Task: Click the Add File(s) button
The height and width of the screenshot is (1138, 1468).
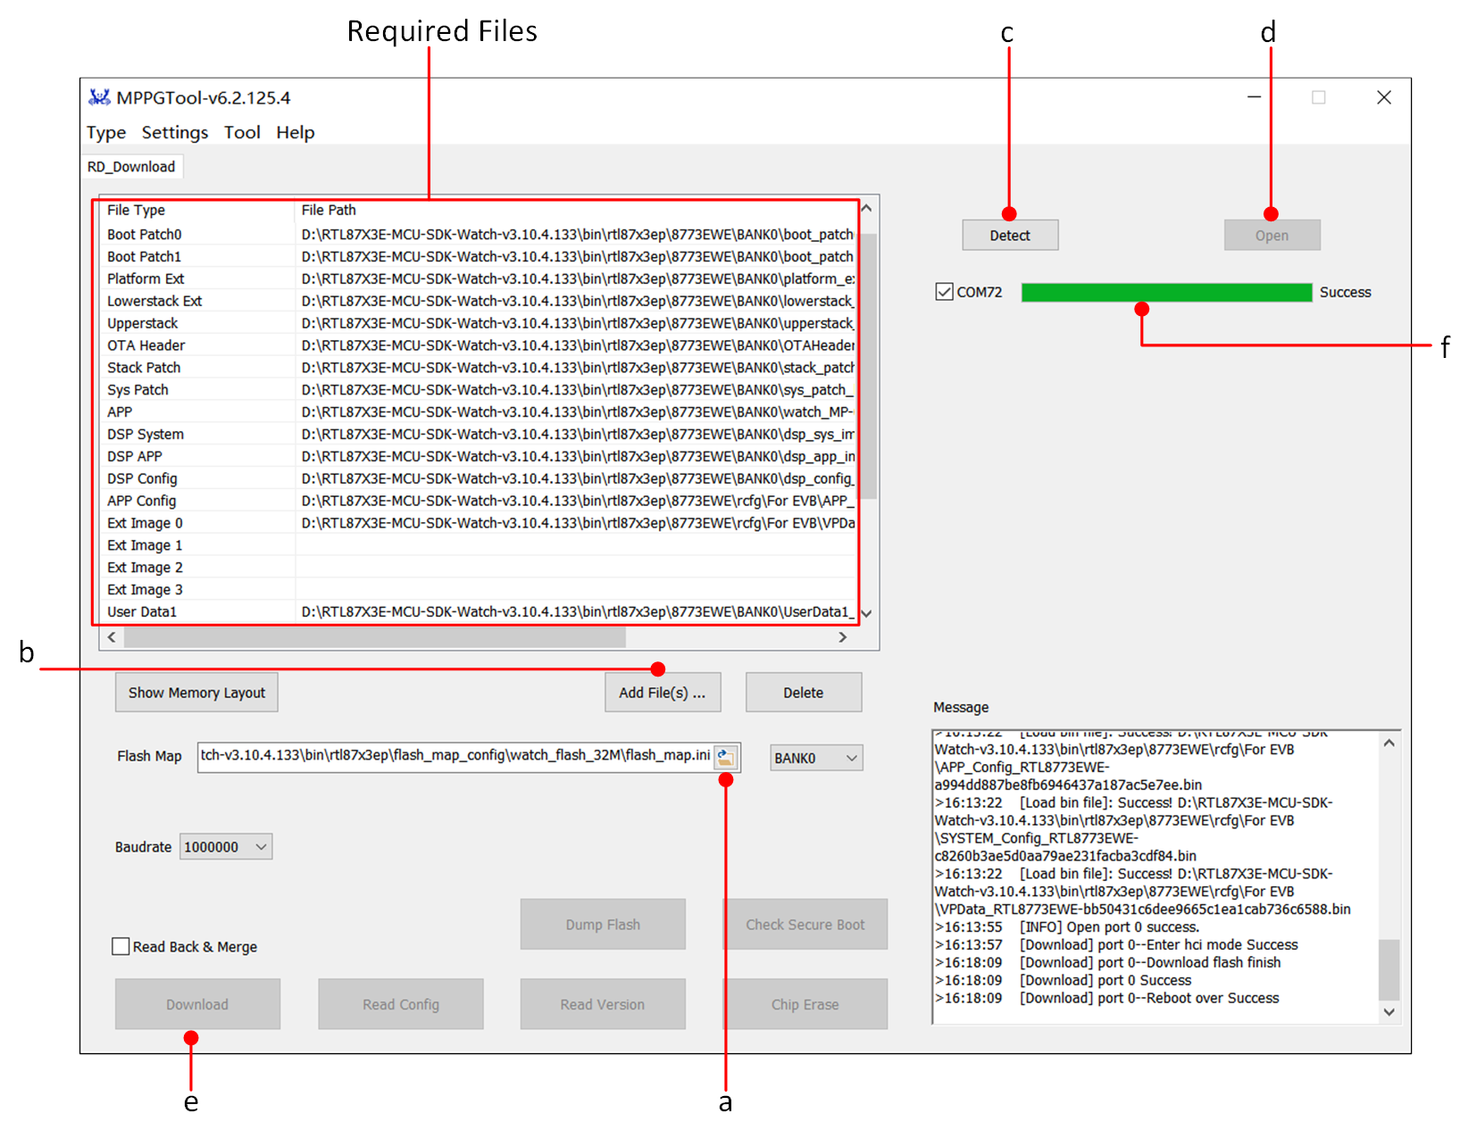Action: tap(662, 693)
